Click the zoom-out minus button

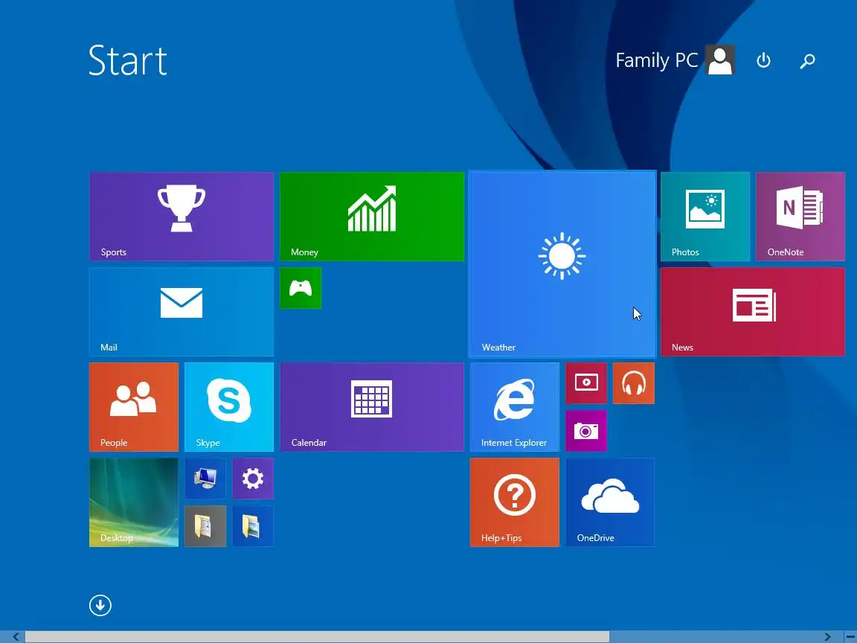tap(850, 637)
